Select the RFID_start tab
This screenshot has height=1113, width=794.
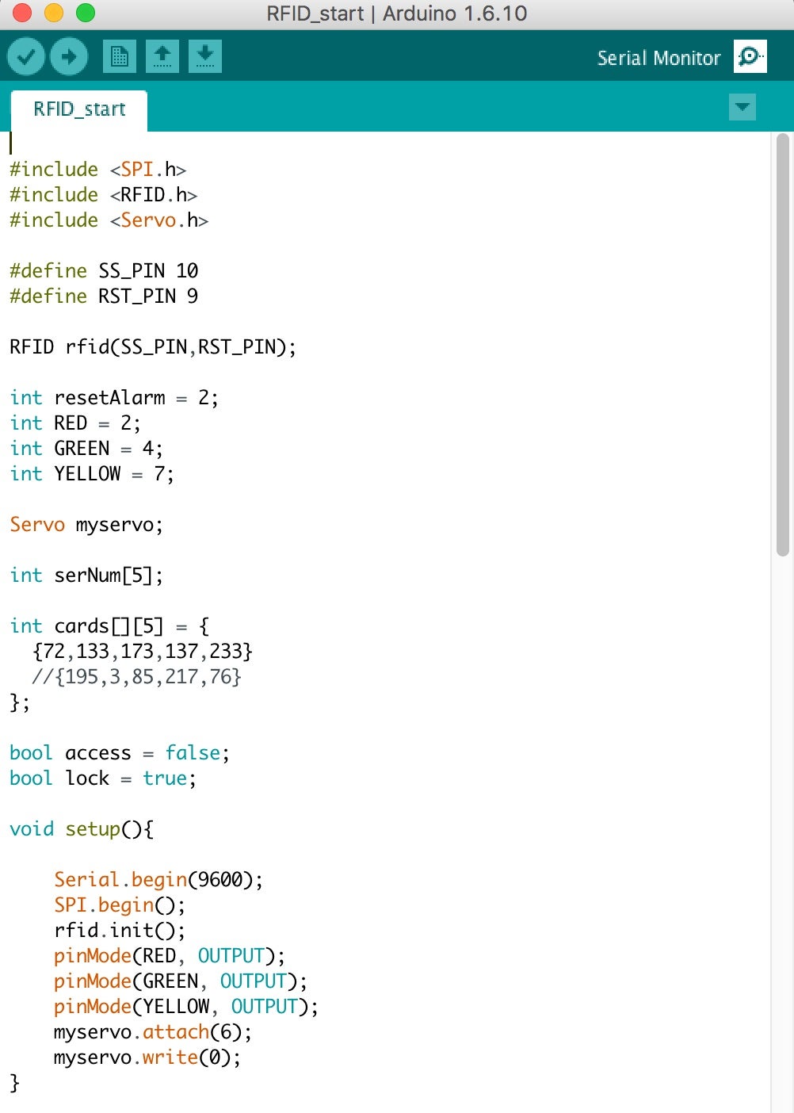click(x=78, y=109)
